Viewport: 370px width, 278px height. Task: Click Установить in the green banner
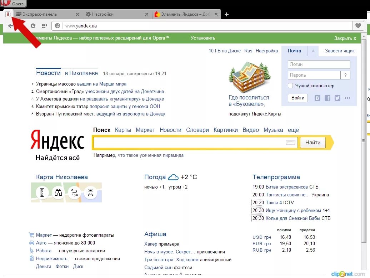[x=203, y=38]
